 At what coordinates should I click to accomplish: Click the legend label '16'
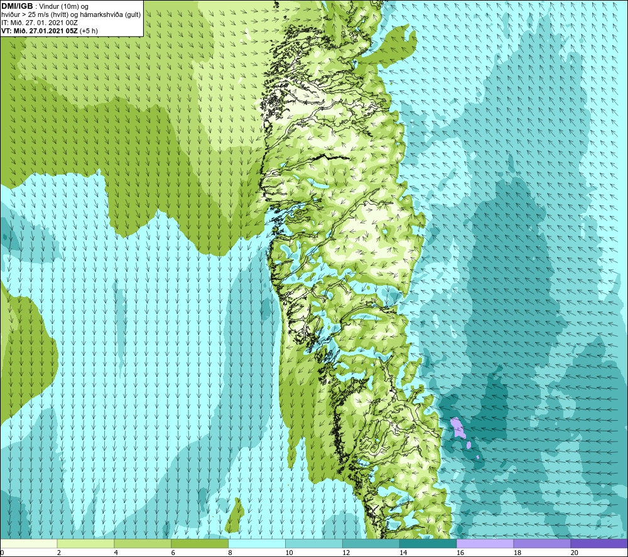coord(460,553)
